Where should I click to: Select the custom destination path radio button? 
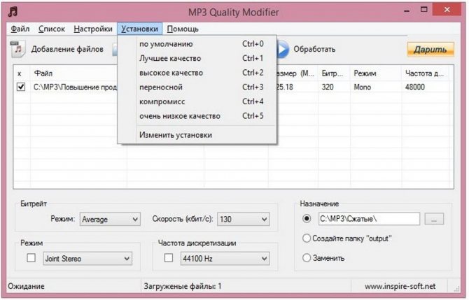pyautogui.click(x=307, y=219)
